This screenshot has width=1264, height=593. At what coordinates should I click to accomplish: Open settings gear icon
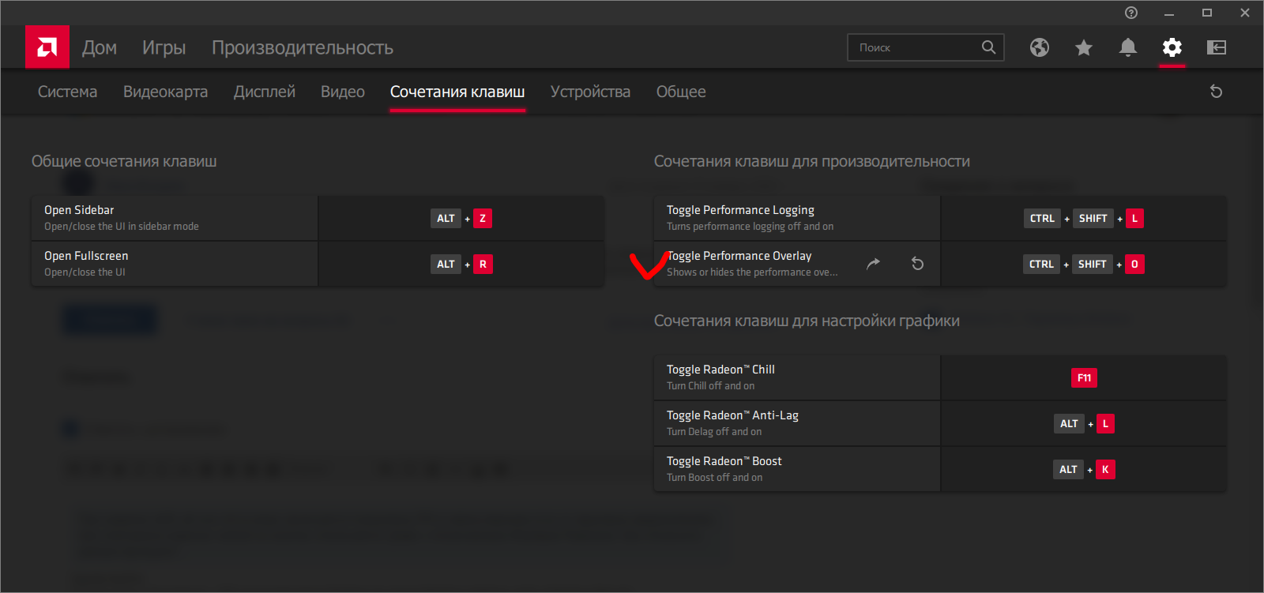[x=1172, y=47]
